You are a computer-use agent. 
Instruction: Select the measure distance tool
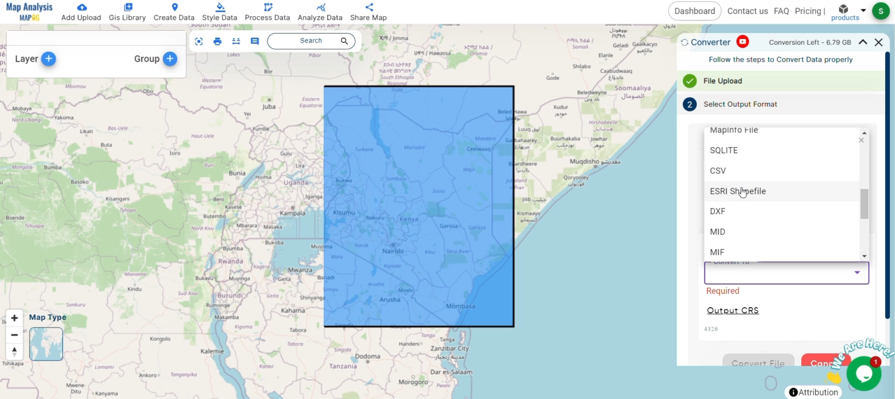tap(236, 41)
